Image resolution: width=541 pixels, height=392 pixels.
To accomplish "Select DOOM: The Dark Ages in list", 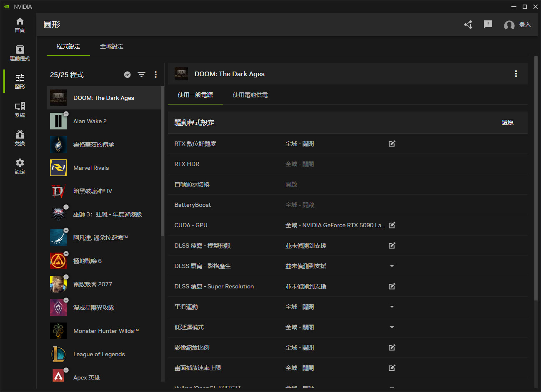I will [103, 98].
